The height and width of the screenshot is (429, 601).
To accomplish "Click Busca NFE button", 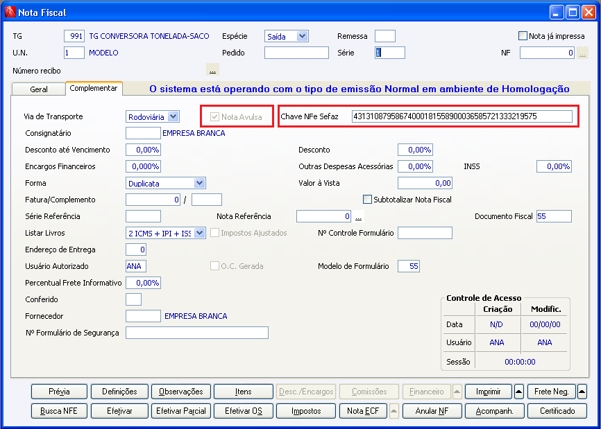I will [59, 411].
